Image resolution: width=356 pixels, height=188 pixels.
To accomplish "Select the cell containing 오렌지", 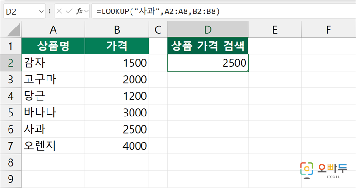I will (53, 146).
